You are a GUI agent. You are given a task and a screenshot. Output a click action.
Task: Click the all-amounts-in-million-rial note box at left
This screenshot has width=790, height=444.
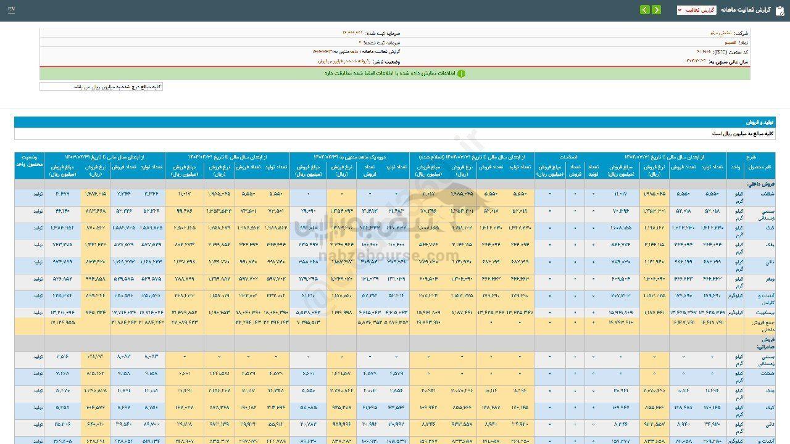(101, 86)
